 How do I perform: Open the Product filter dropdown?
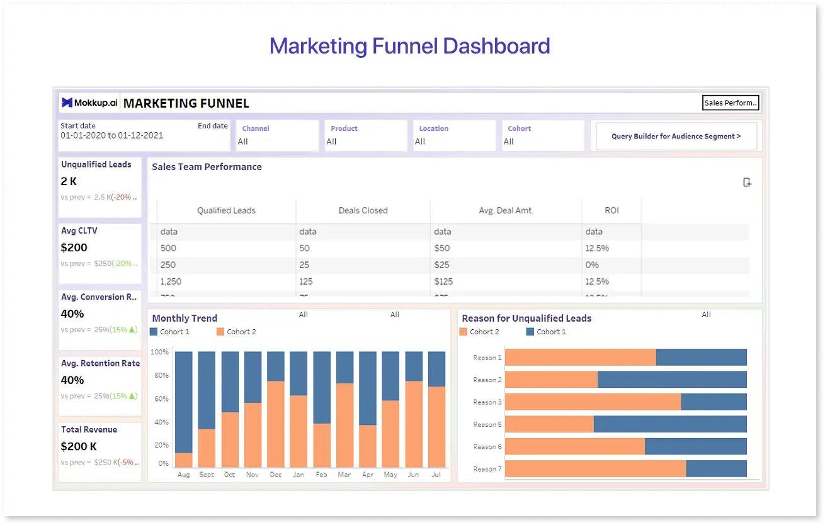pos(366,135)
